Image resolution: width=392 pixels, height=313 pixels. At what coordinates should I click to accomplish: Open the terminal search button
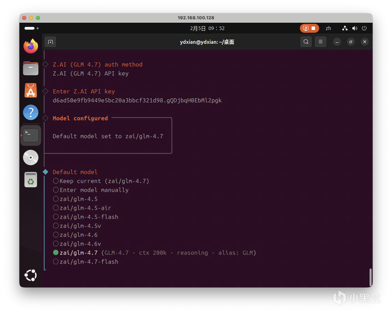[306, 42]
